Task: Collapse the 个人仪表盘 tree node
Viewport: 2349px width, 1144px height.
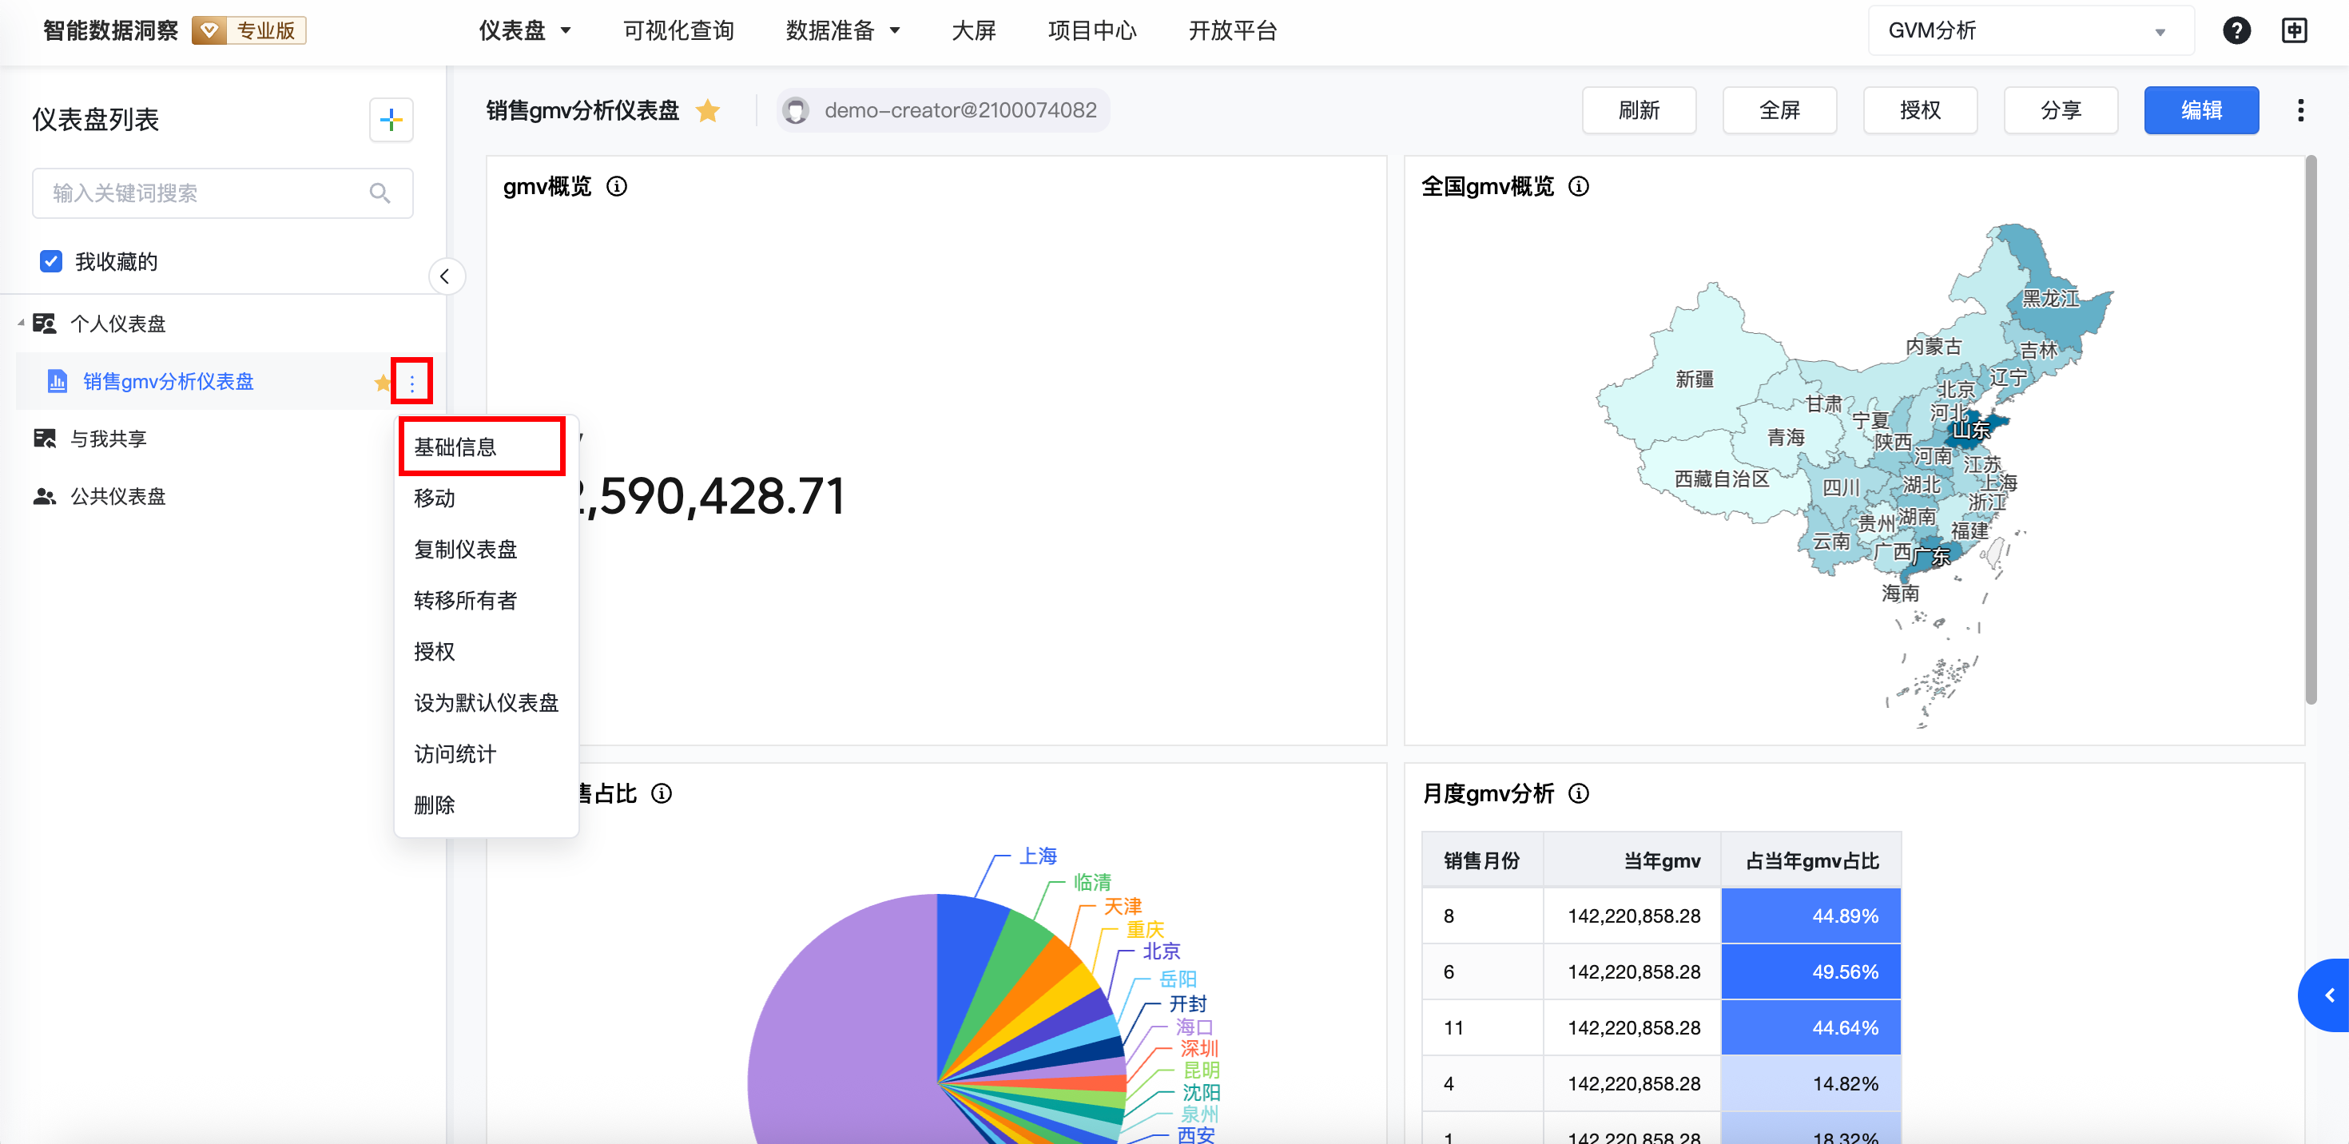Action: [20, 324]
